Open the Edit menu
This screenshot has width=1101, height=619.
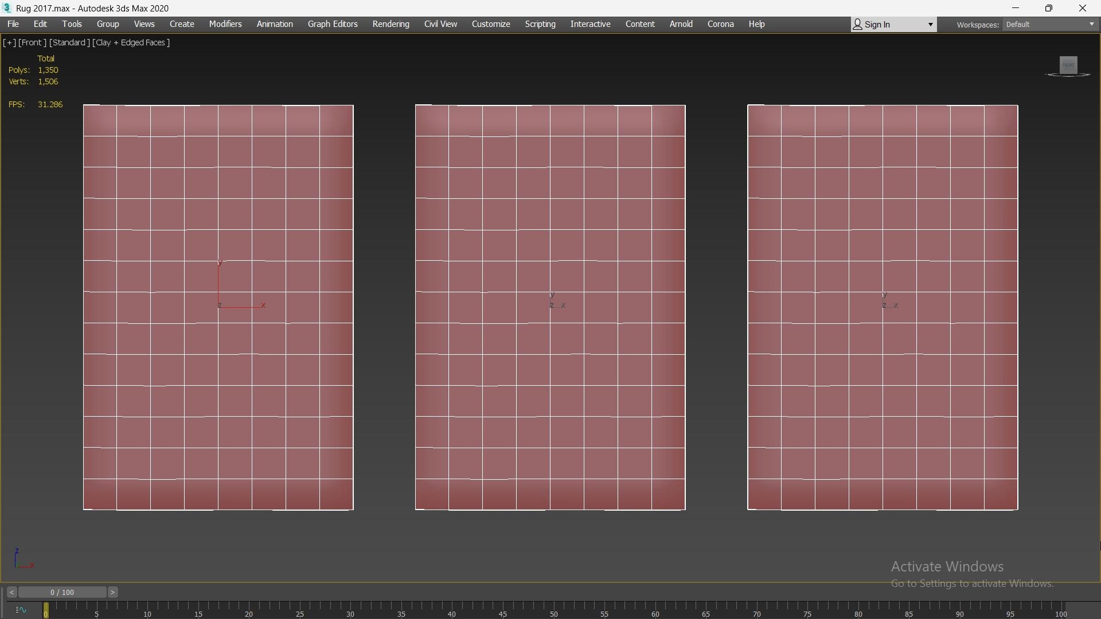tap(40, 24)
